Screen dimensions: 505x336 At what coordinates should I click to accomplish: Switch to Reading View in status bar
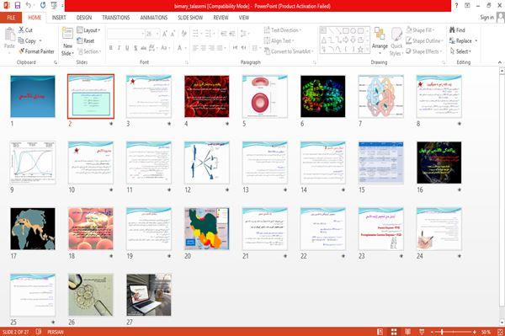point(407,332)
